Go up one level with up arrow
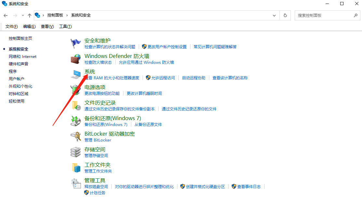Screen dimensions: 362x202 pyautogui.click(x=30, y=16)
